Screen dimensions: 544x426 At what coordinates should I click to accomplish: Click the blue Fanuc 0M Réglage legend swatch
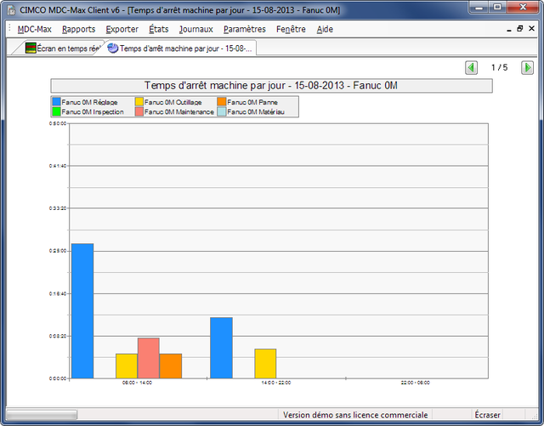(x=56, y=102)
